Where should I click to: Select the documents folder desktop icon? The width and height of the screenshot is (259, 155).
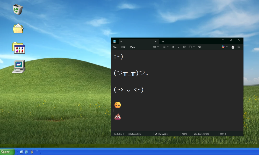click(18, 28)
